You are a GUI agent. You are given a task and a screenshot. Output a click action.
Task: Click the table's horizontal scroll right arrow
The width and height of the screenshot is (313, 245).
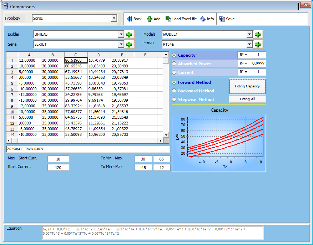click(x=161, y=141)
